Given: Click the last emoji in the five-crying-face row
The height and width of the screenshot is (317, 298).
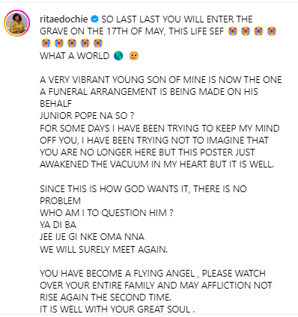Looking at the screenshot, I should pyautogui.click(x=98, y=43).
